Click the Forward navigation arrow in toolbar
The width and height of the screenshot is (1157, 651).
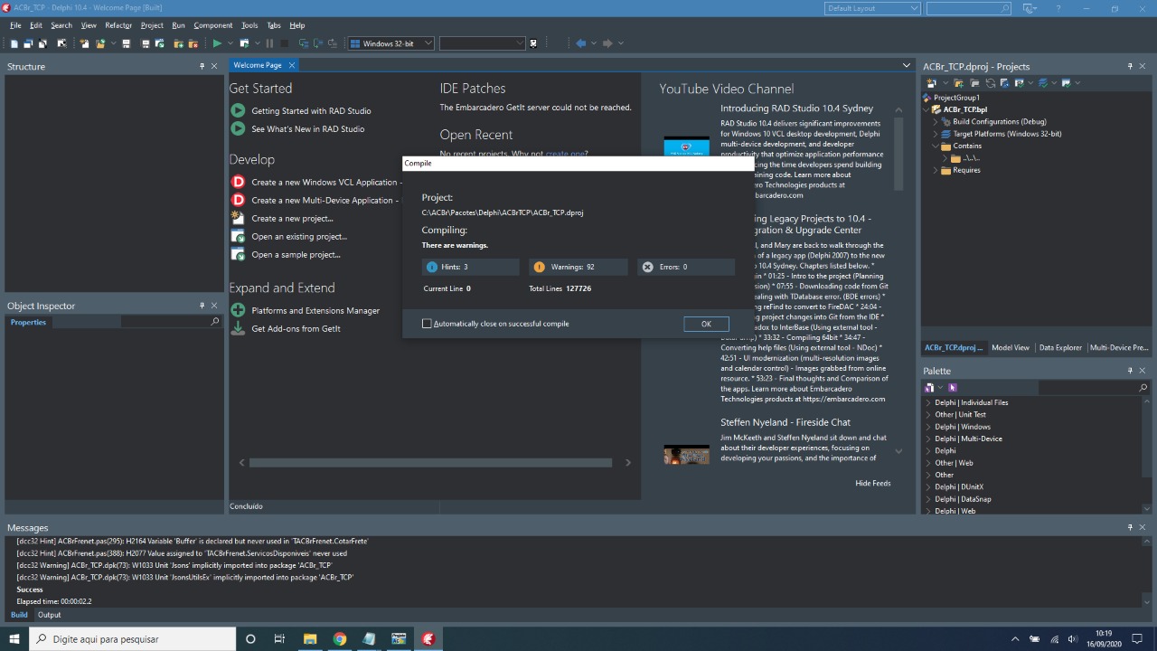tap(607, 43)
